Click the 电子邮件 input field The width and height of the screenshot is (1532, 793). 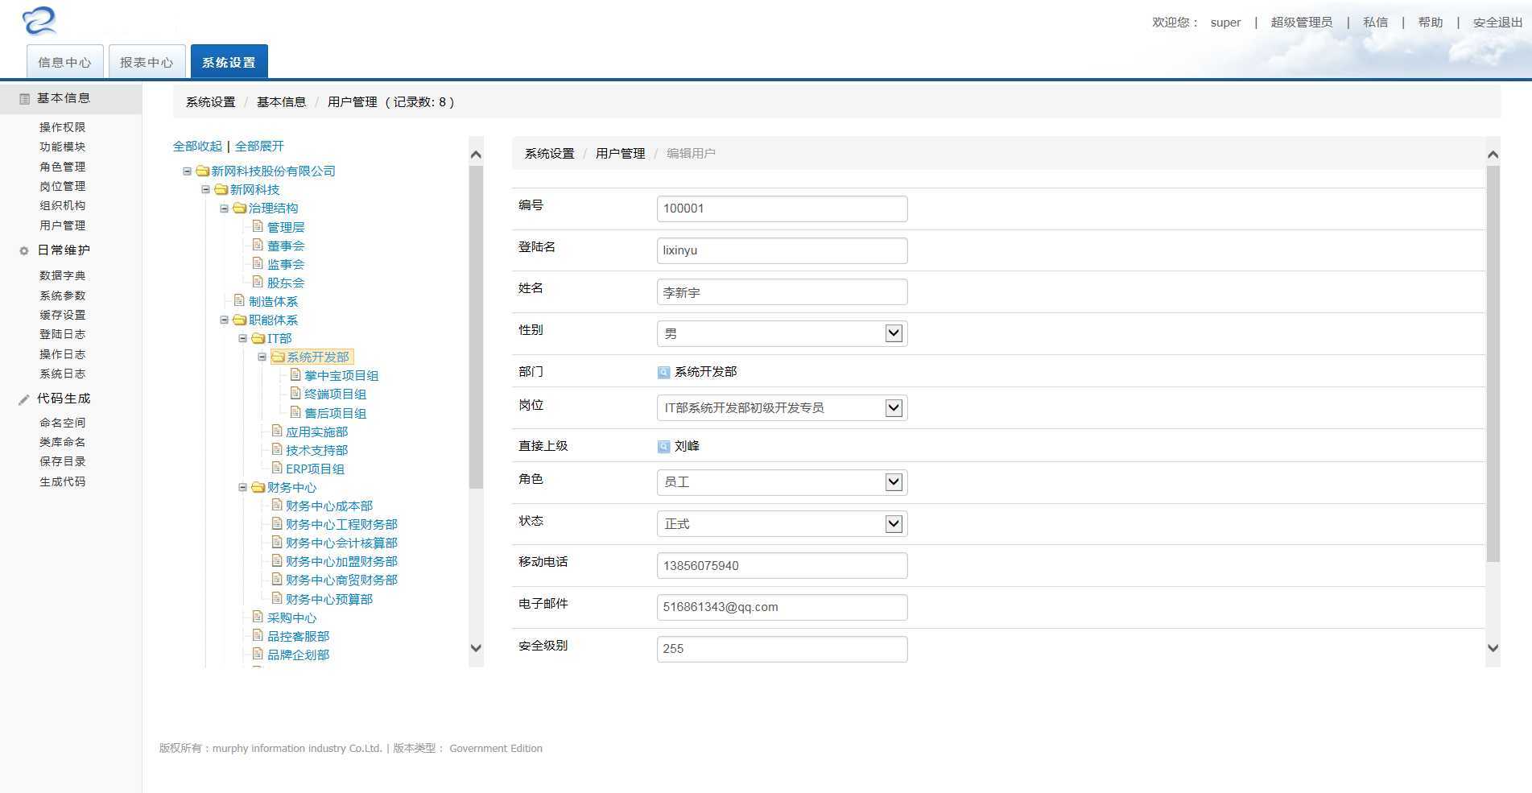[782, 607]
